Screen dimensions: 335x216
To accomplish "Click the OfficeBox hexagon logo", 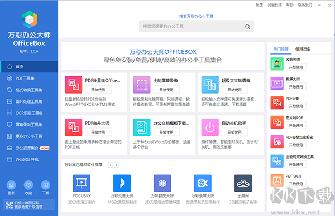I will coord(30,19).
